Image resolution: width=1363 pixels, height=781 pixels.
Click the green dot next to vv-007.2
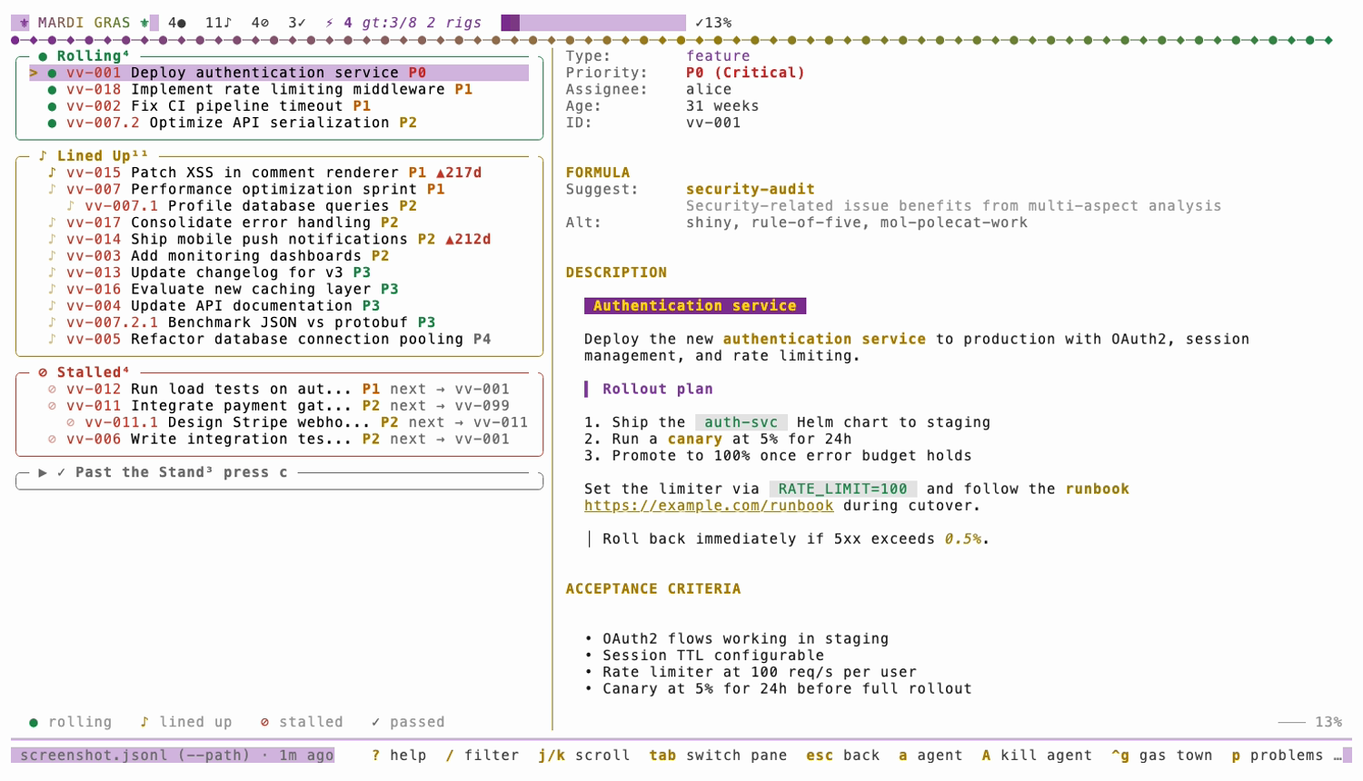click(52, 123)
